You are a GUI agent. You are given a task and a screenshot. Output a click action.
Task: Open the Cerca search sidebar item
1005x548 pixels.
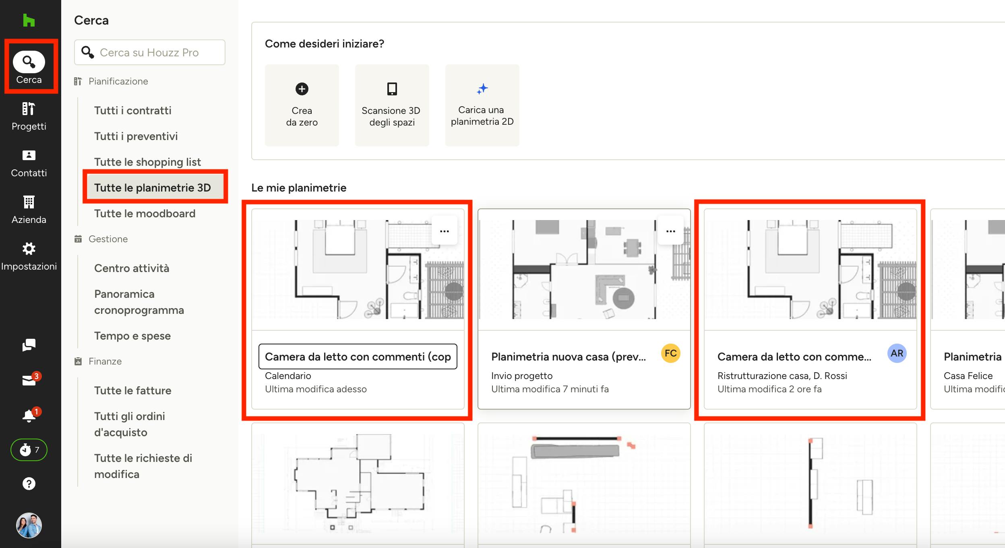[29, 67]
